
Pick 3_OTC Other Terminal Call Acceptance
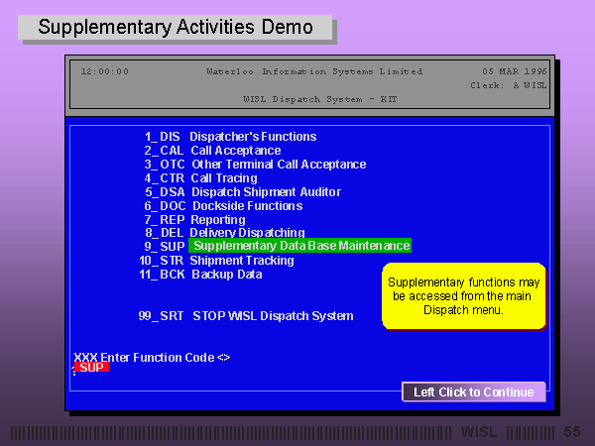255,165
